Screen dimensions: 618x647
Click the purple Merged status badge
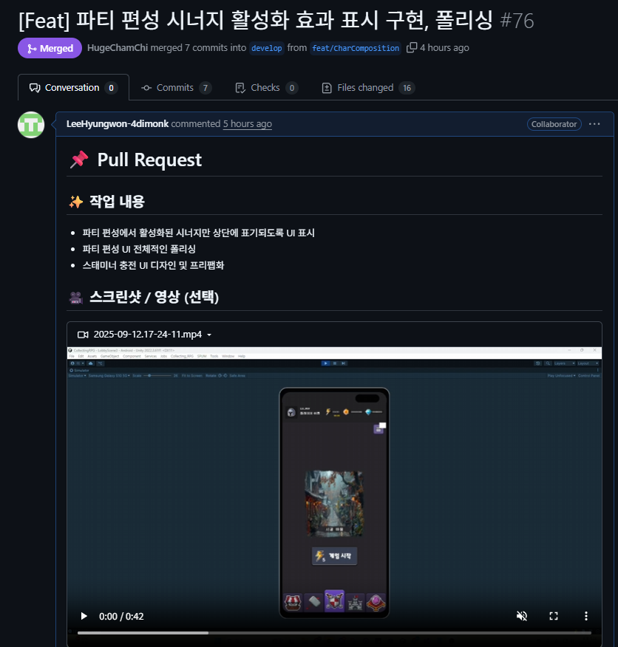click(x=50, y=48)
